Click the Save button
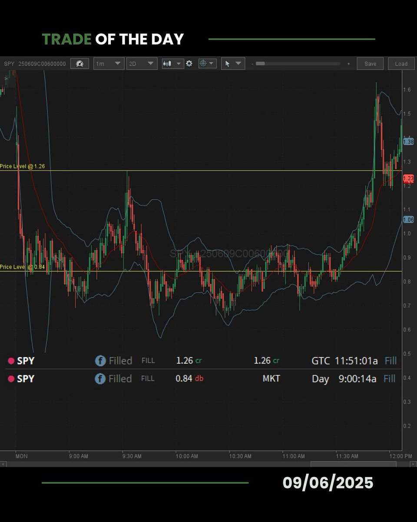417x522 pixels. point(370,64)
